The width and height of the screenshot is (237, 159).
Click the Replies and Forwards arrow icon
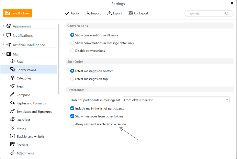12,103
